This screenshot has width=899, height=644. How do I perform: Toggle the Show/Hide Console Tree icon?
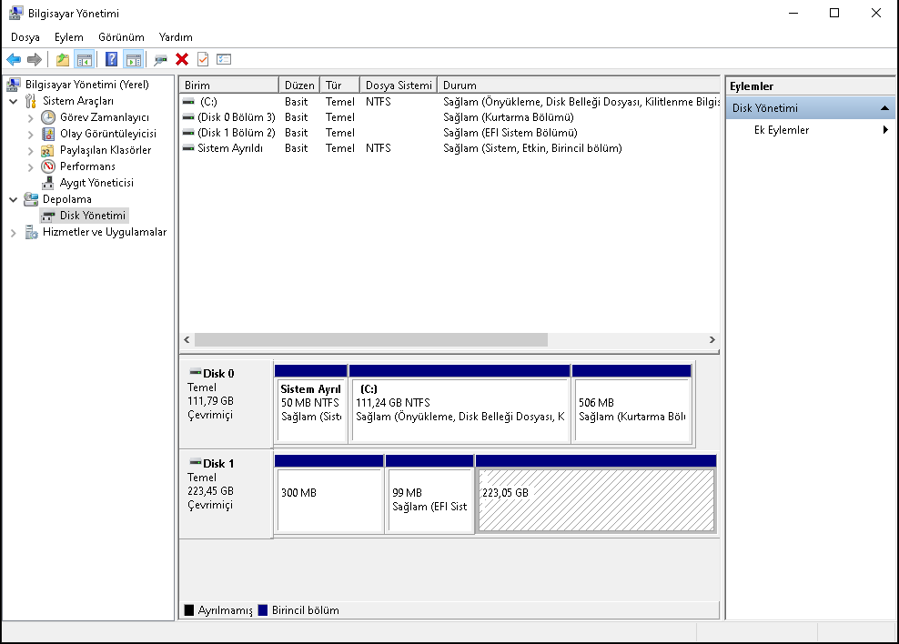click(x=85, y=59)
